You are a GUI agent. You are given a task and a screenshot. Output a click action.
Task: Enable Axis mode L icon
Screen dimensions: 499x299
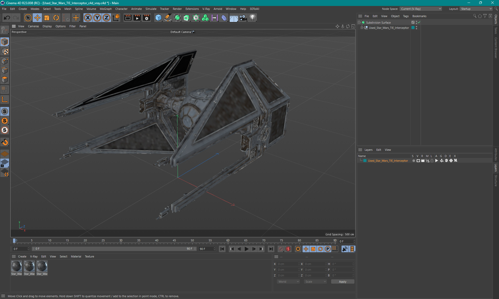[5, 99]
